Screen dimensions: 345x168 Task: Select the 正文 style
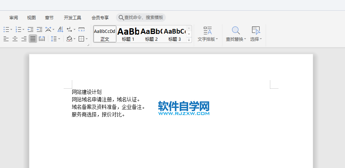pyautogui.click(x=105, y=34)
